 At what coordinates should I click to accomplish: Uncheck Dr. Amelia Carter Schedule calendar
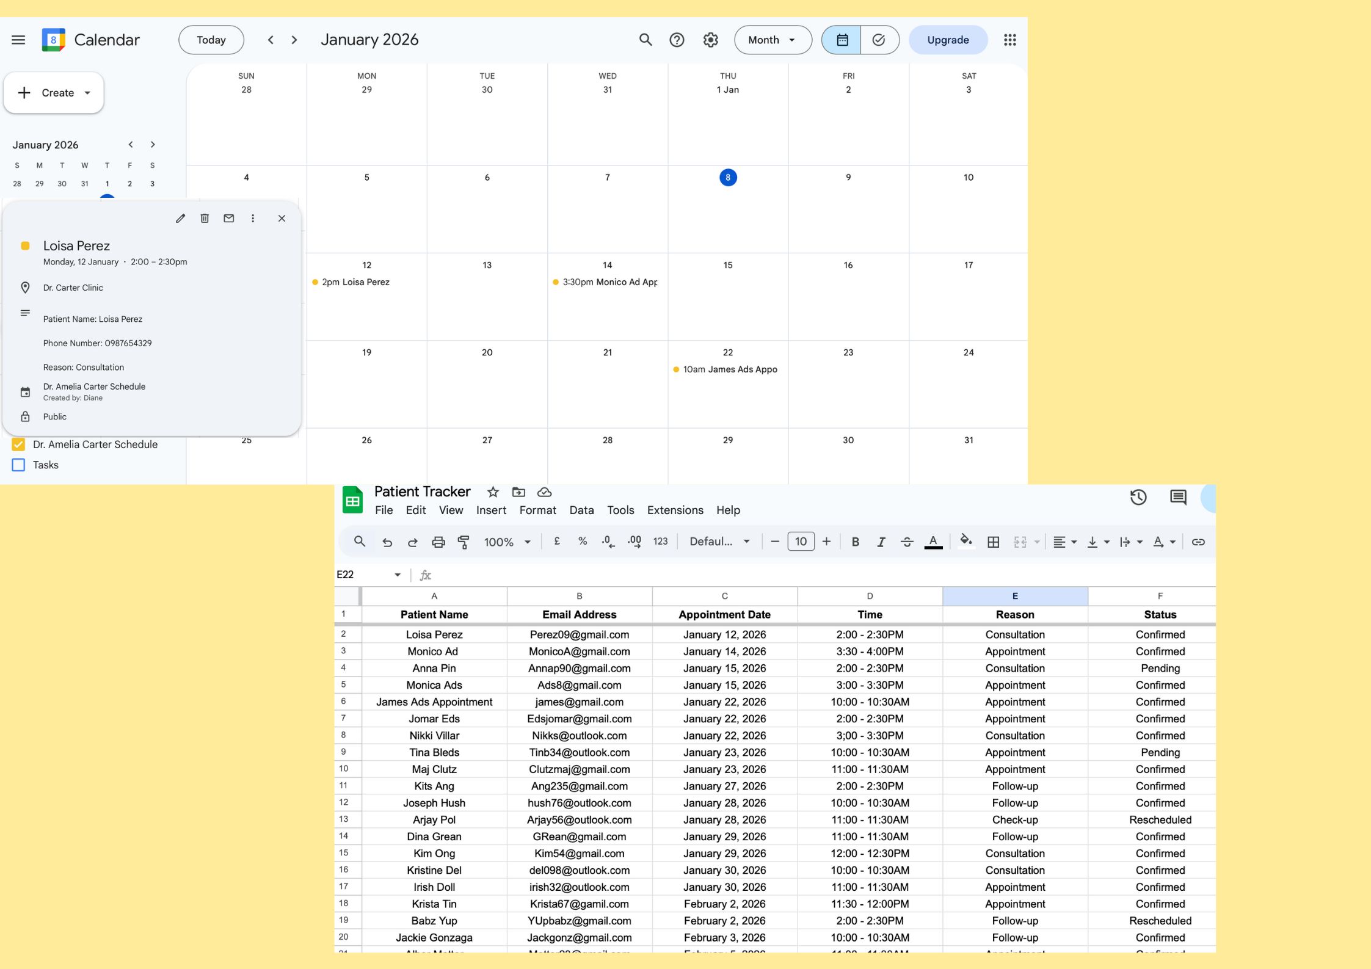pyautogui.click(x=19, y=445)
